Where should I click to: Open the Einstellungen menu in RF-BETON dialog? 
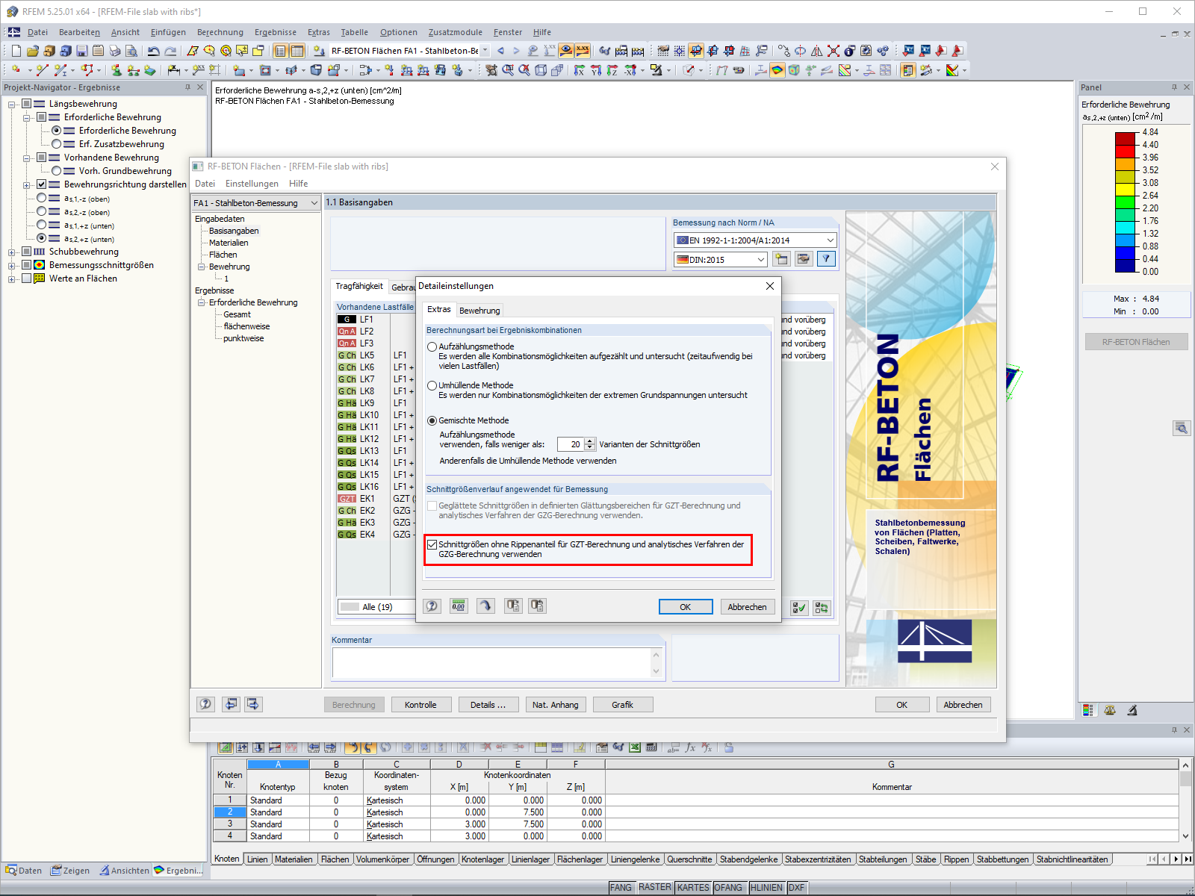tap(252, 184)
